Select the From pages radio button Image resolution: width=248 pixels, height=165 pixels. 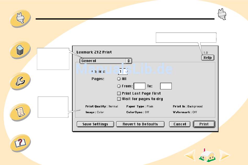tap(119, 86)
